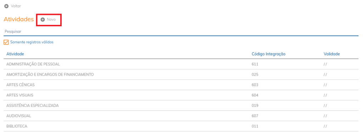Select the AUDIOVISUAL activity row
This screenshot has width=363, height=132.
pyautogui.click(x=181, y=116)
